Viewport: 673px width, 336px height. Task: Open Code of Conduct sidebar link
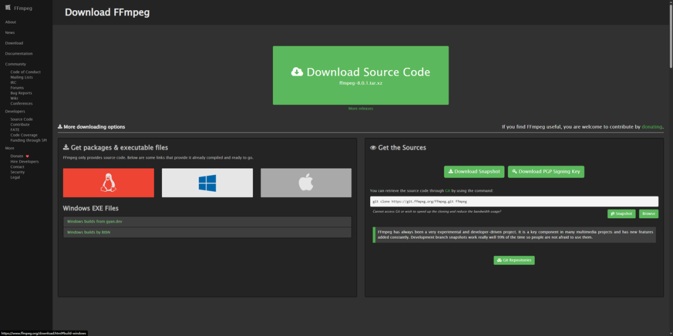click(x=26, y=72)
